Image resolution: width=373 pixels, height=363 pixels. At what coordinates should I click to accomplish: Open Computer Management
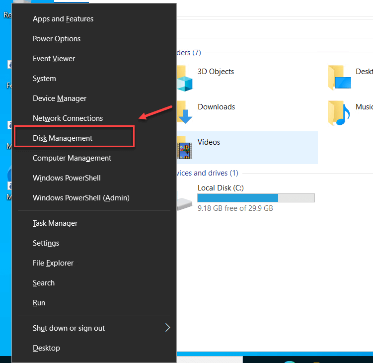(x=72, y=158)
